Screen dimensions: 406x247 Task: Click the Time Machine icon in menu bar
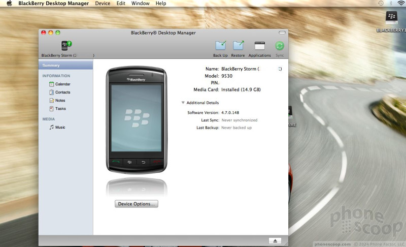point(381,3)
